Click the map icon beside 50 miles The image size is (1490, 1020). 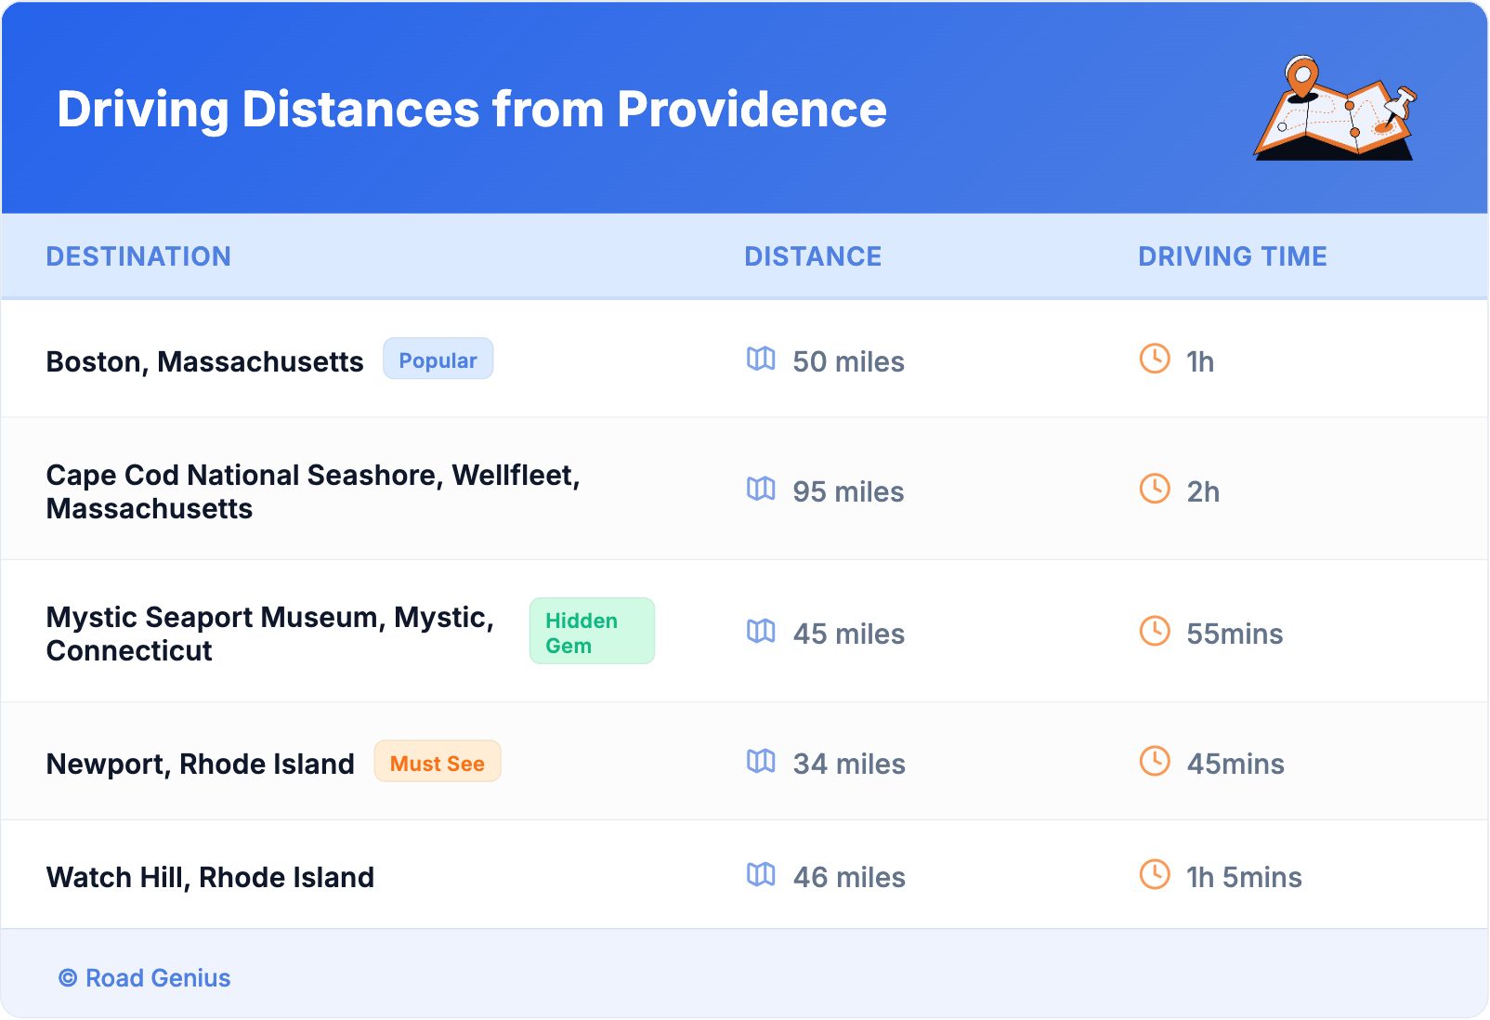[x=761, y=359]
